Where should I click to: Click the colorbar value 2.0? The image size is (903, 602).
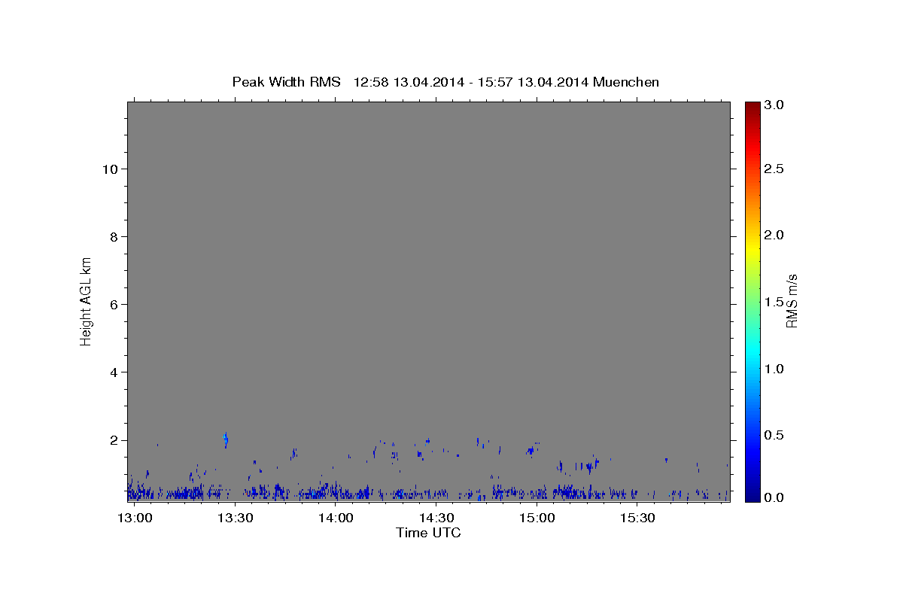(775, 236)
